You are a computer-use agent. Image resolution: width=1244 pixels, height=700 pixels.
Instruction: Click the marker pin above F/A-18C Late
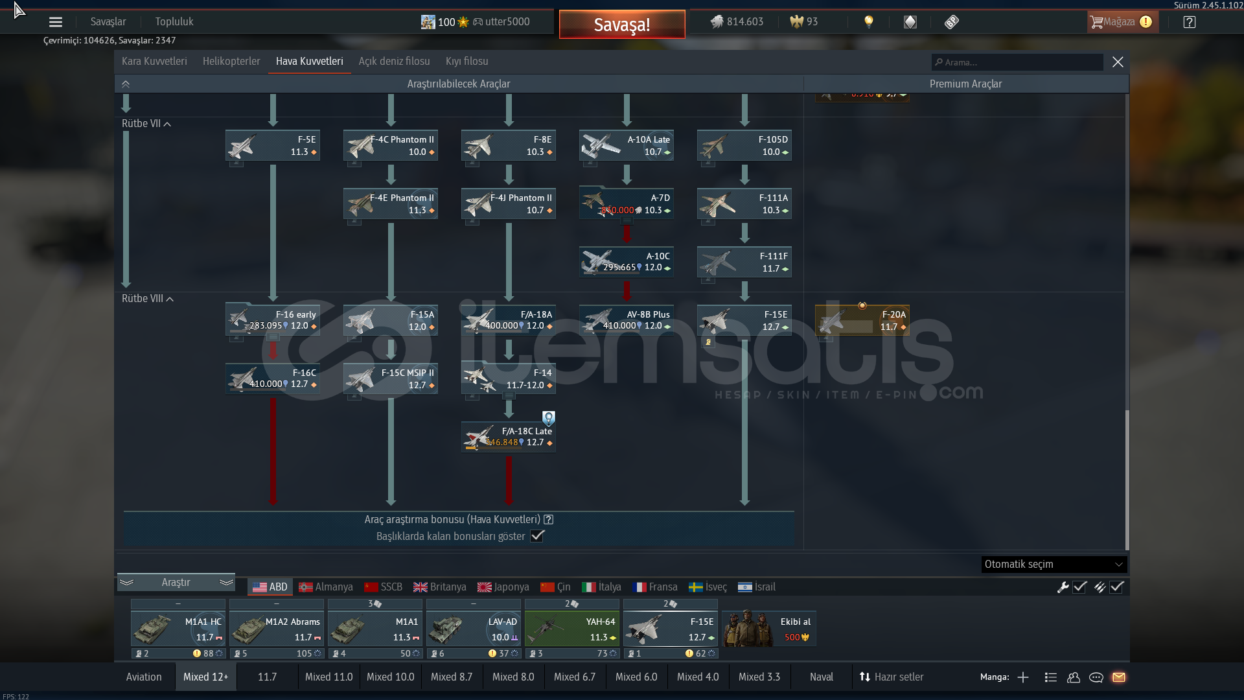point(549,418)
